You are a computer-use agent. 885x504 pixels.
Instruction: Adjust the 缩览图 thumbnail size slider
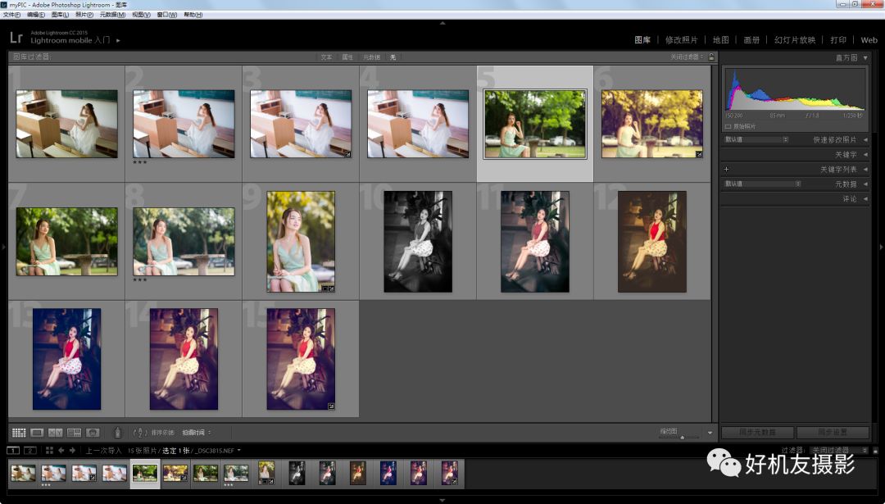click(681, 437)
